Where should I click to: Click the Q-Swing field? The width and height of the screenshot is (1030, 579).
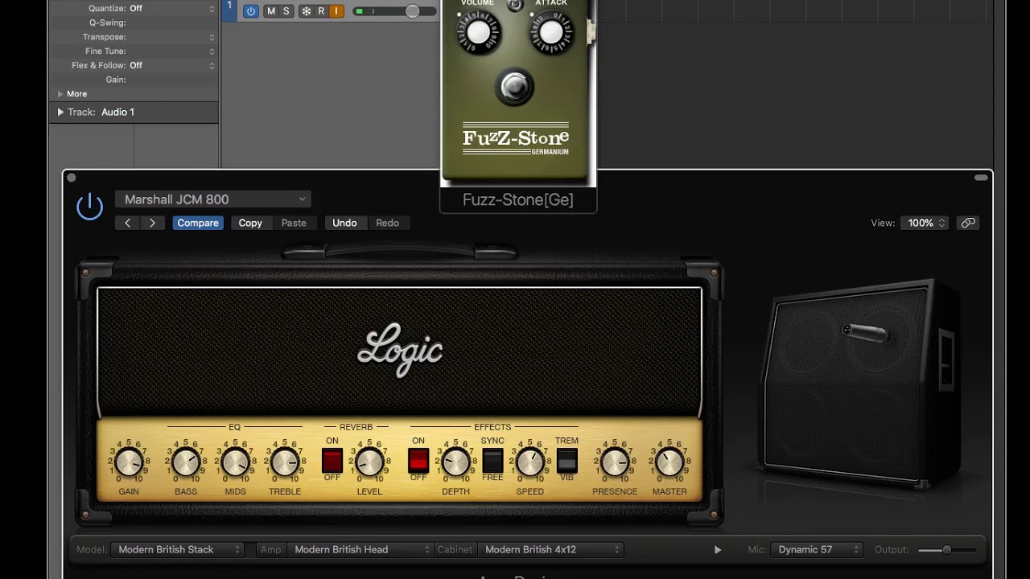coord(134,23)
